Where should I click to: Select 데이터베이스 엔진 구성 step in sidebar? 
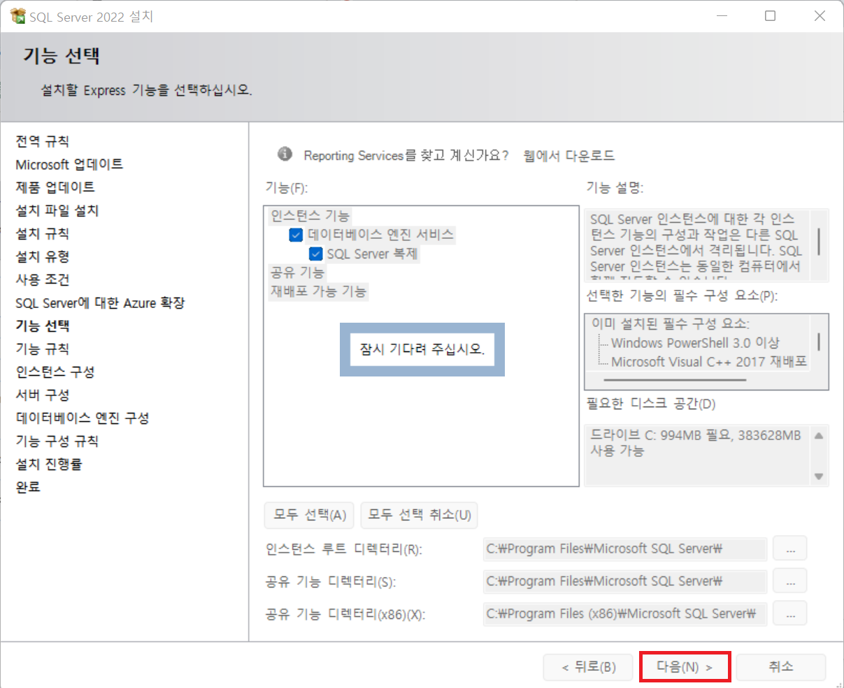pyautogui.click(x=83, y=418)
